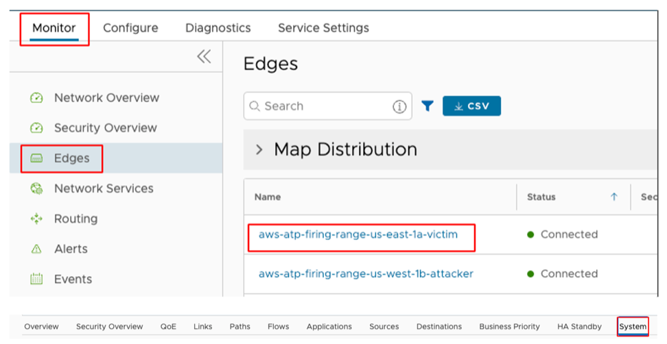The width and height of the screenshot is (667, 344).
Task: Switch to the Configure tab
Action: pyautogui.click(x=130, y=28)
